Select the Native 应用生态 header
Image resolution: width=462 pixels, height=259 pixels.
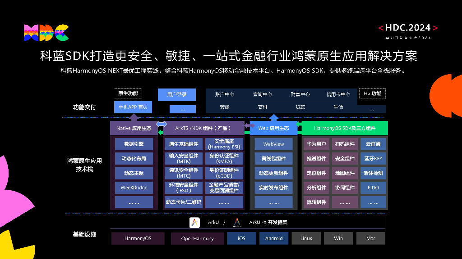coord(134,128)
